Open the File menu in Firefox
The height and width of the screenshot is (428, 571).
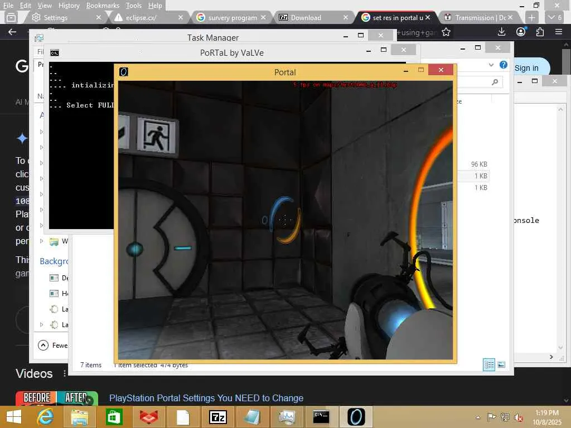[x=8, y=6]
